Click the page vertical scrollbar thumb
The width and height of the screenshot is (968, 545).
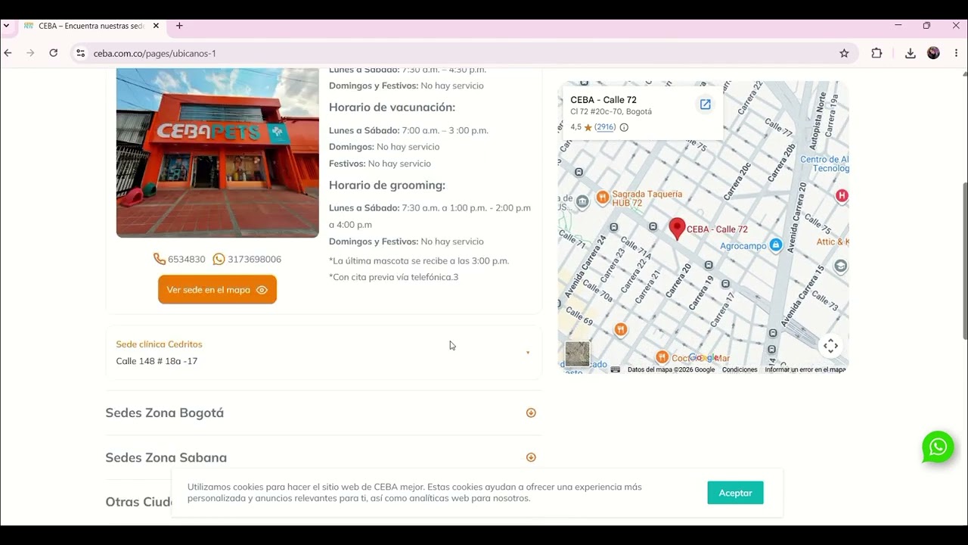(965, 261)
